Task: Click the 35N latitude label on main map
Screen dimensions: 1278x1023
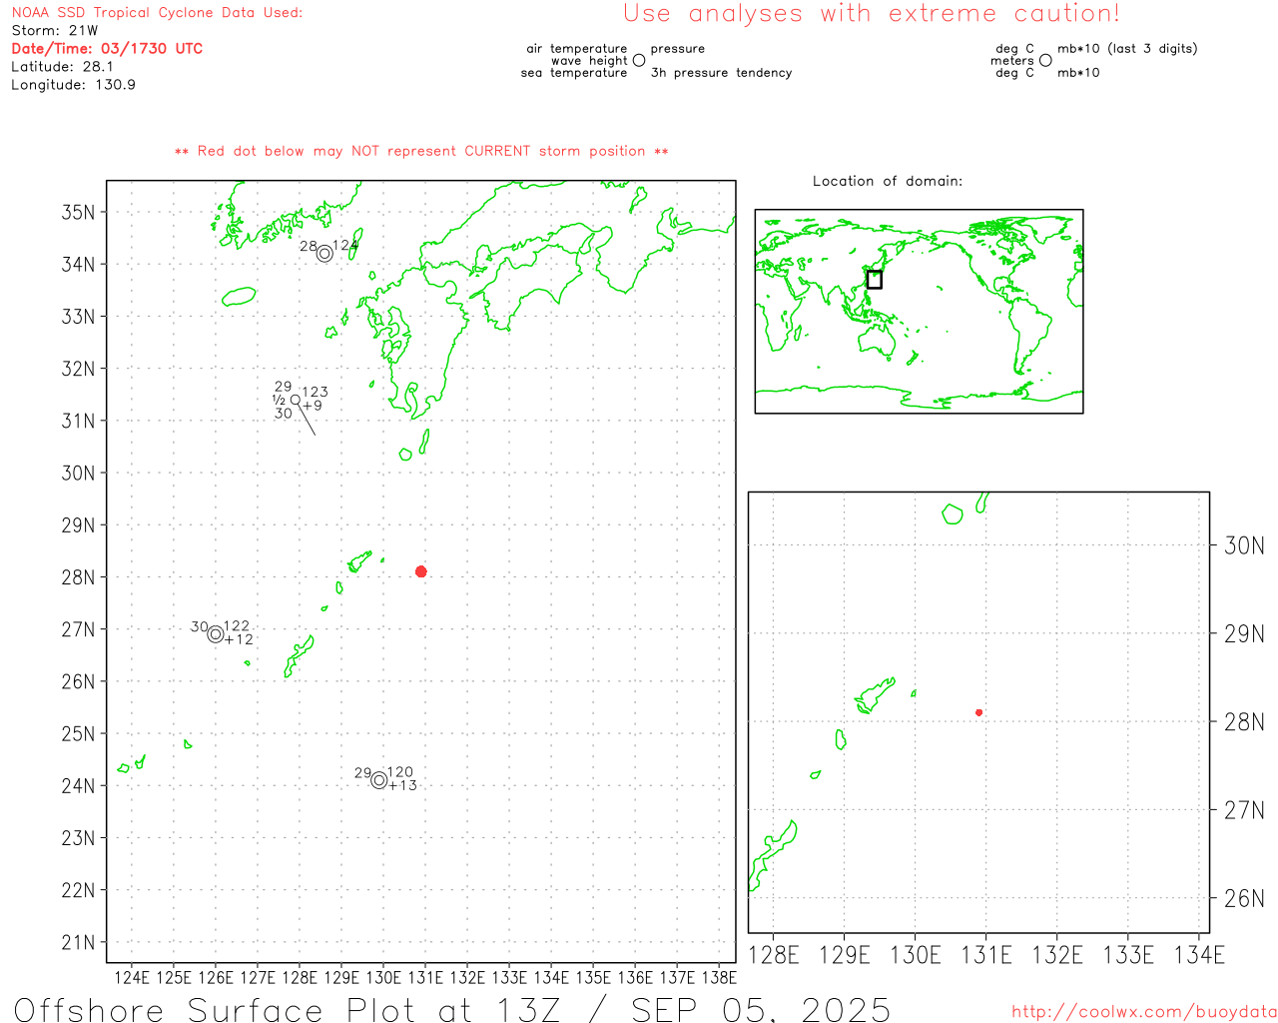Action: point(78,212)
